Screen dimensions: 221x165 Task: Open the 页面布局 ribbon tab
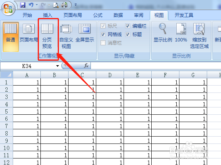[73, 15]
